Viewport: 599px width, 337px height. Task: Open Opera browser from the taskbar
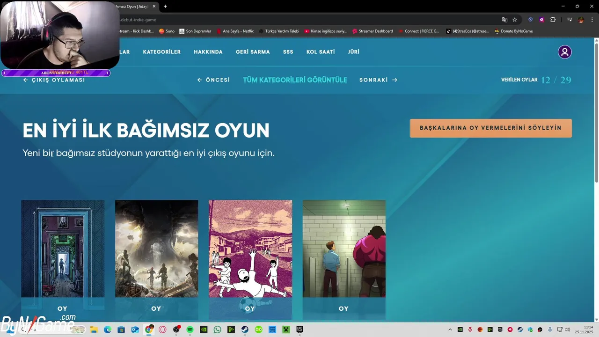tap(162, 330)
